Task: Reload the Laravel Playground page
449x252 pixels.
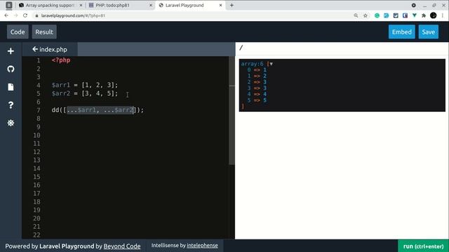Action: point(25,15)
